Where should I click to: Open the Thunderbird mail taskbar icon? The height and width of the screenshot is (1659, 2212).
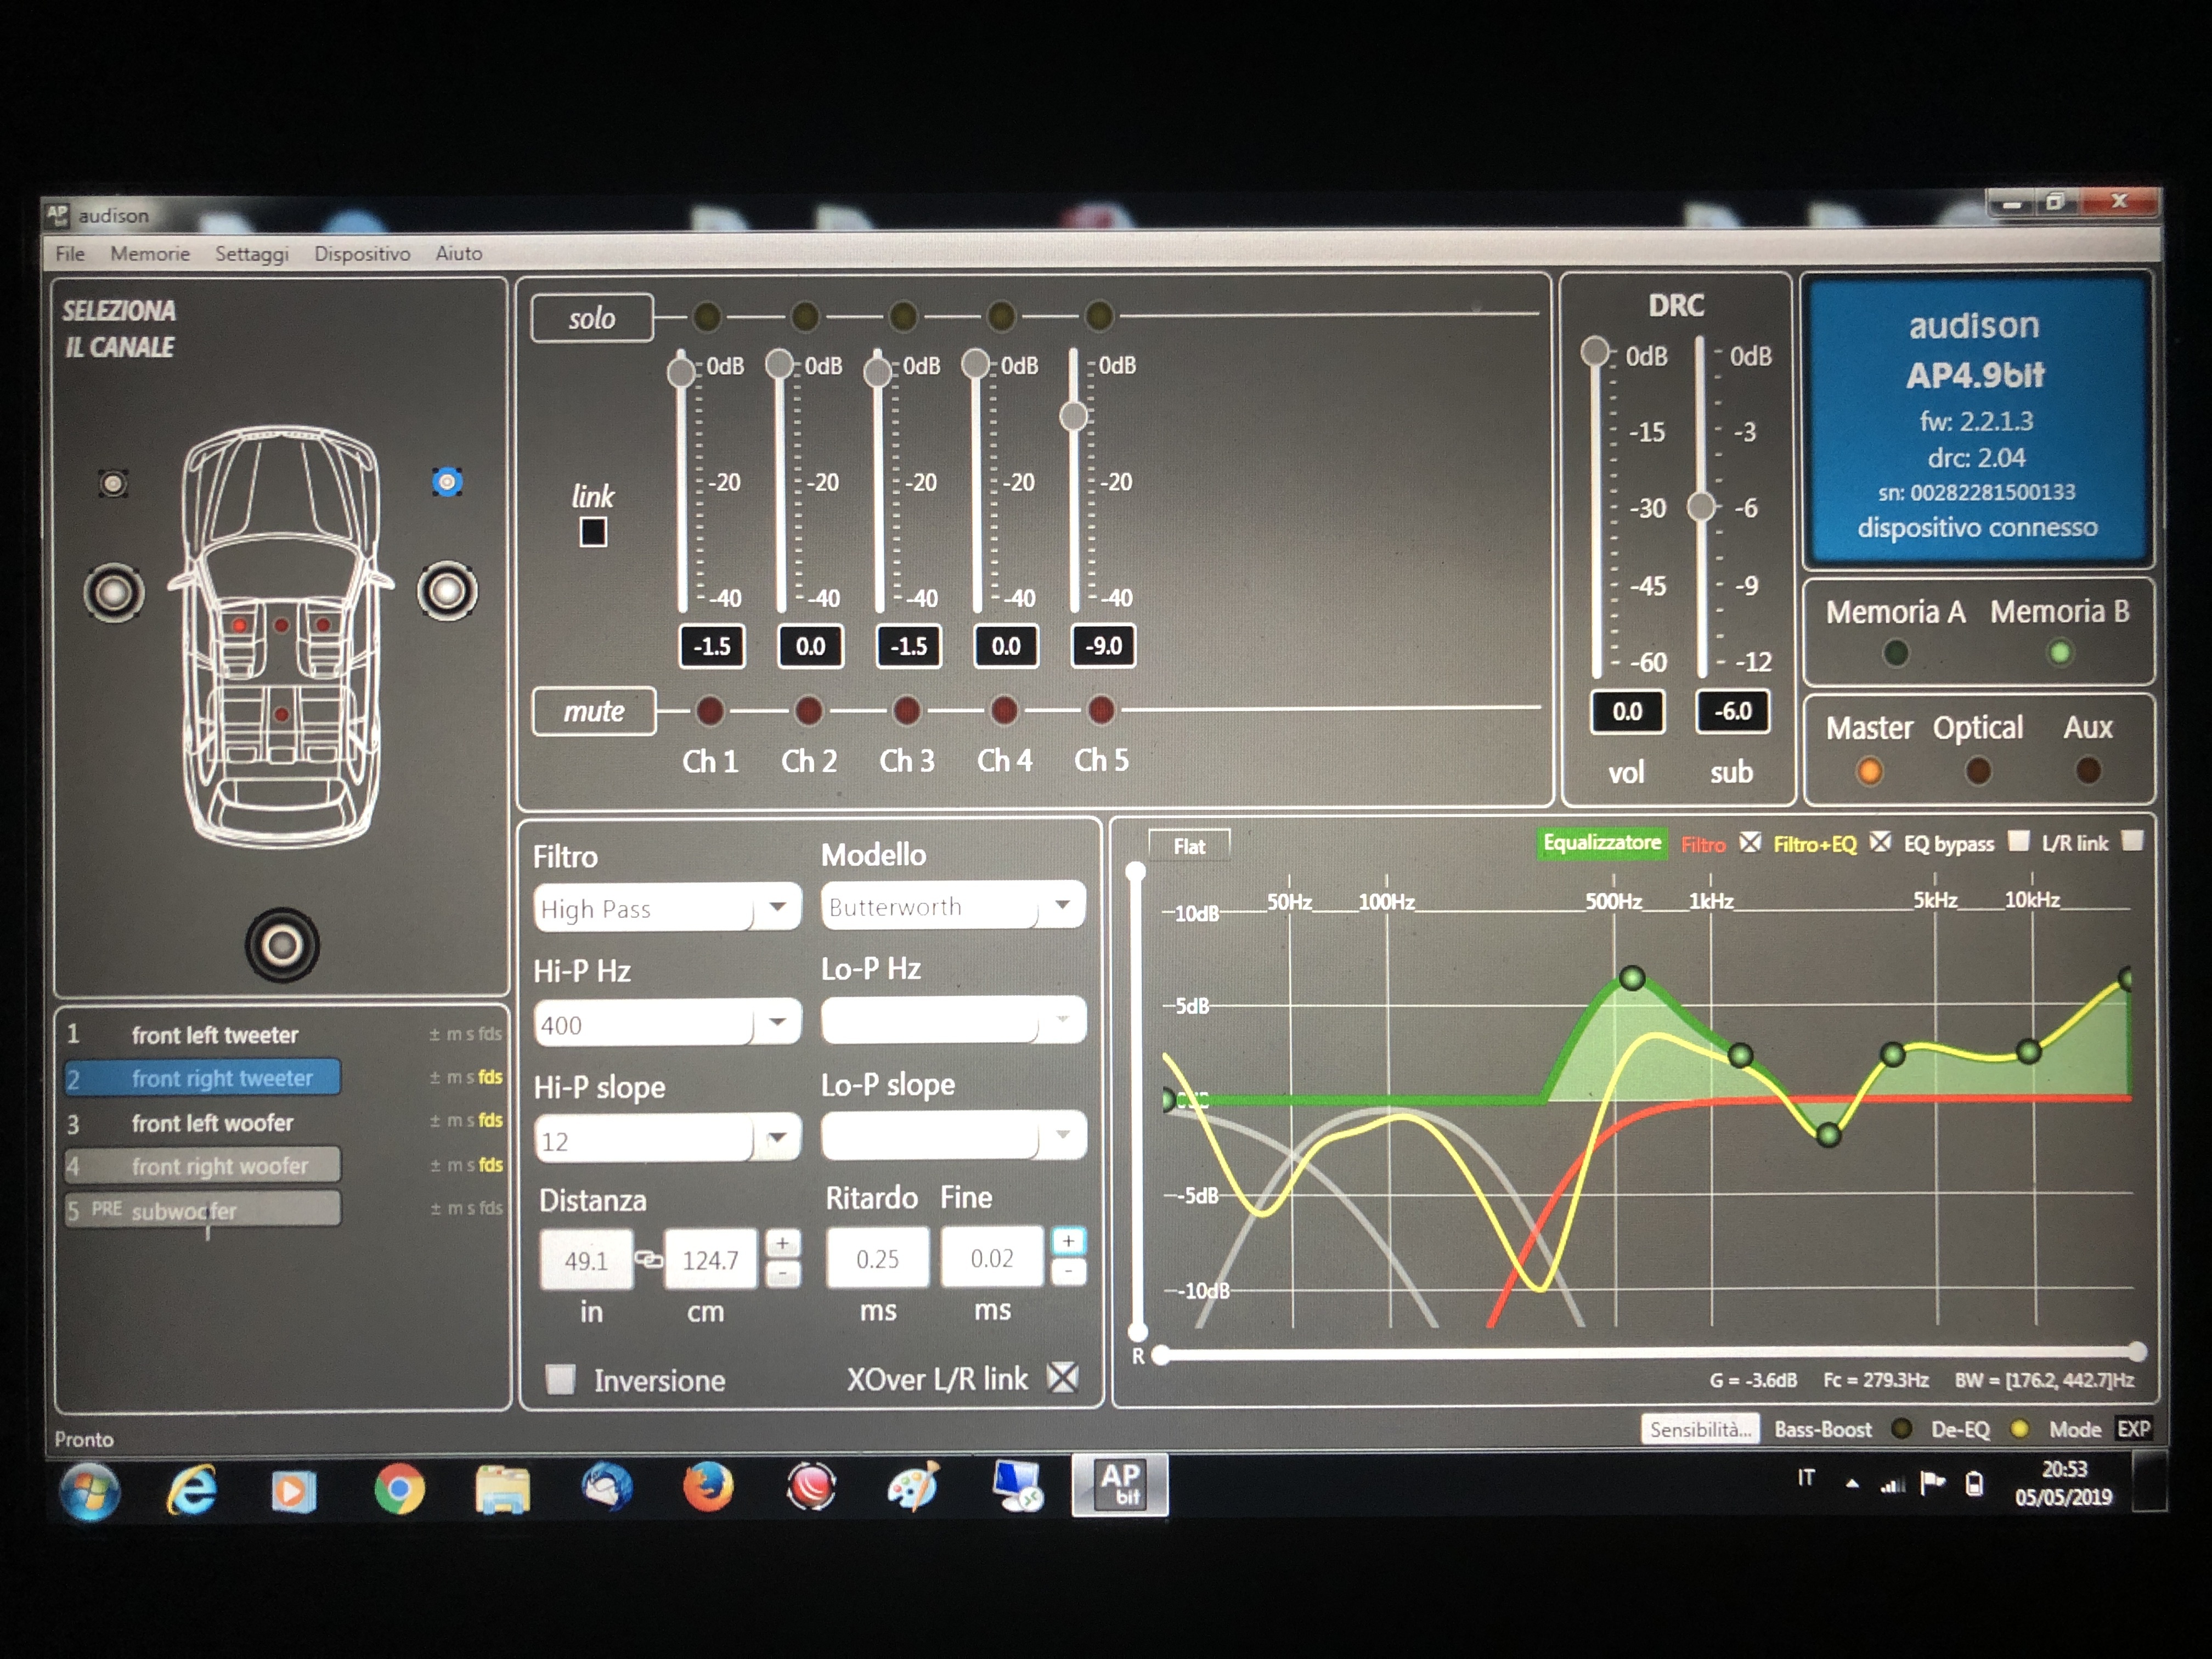tap(607, 1486)
